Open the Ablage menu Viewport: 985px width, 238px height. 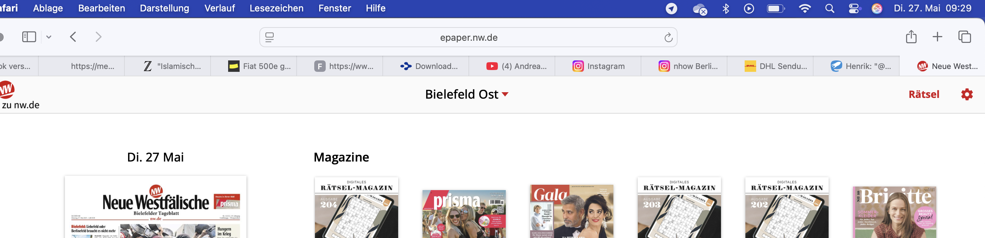coord(48,8)
